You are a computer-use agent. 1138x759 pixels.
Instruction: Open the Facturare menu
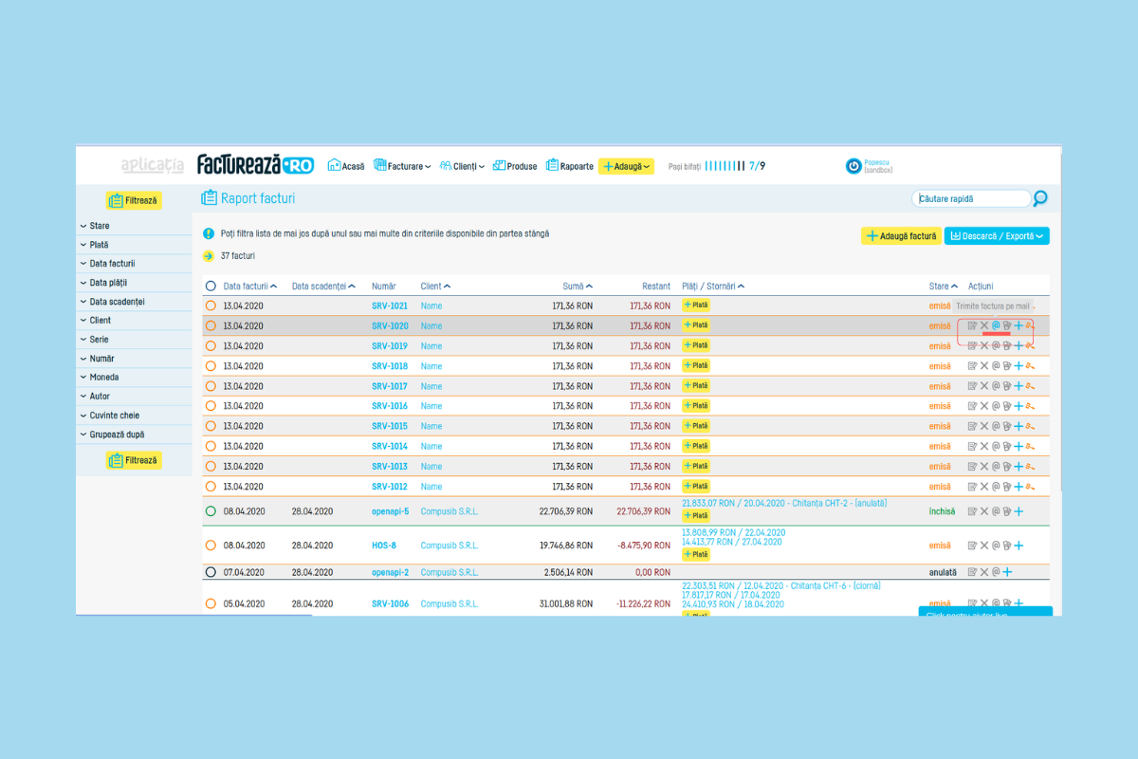click(402, 166)
